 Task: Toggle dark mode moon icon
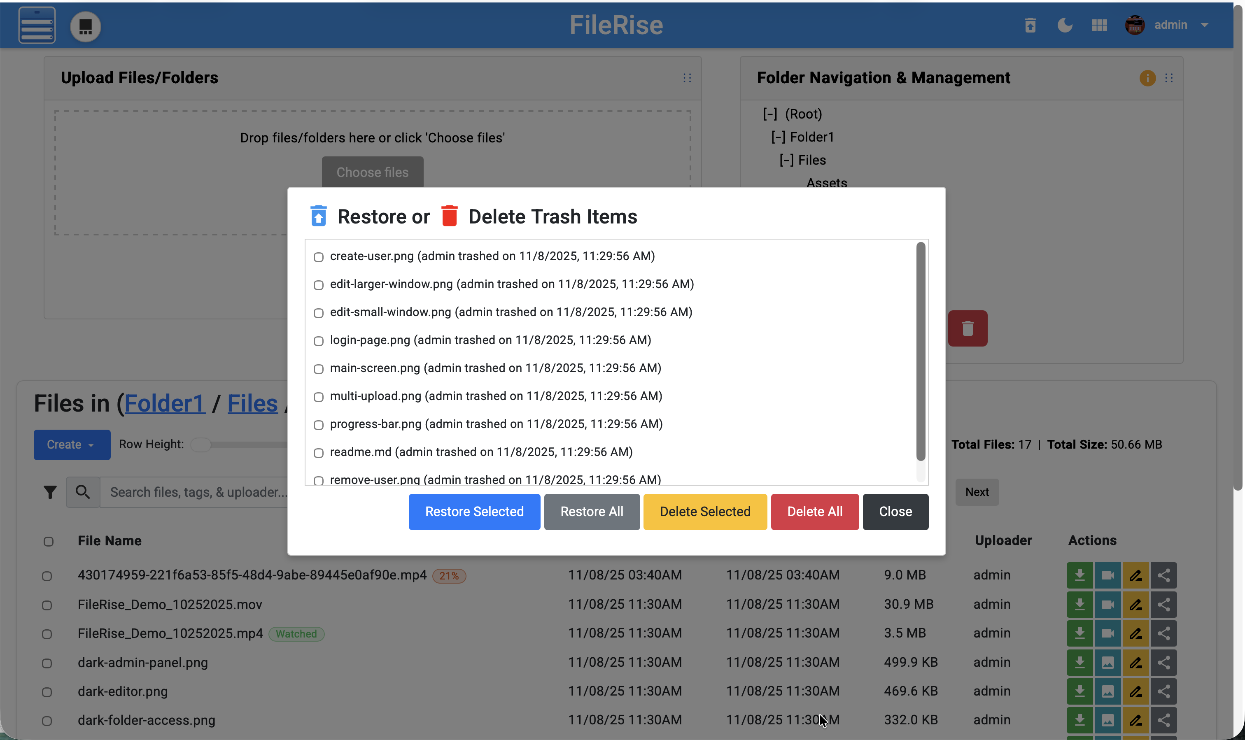1065,26
